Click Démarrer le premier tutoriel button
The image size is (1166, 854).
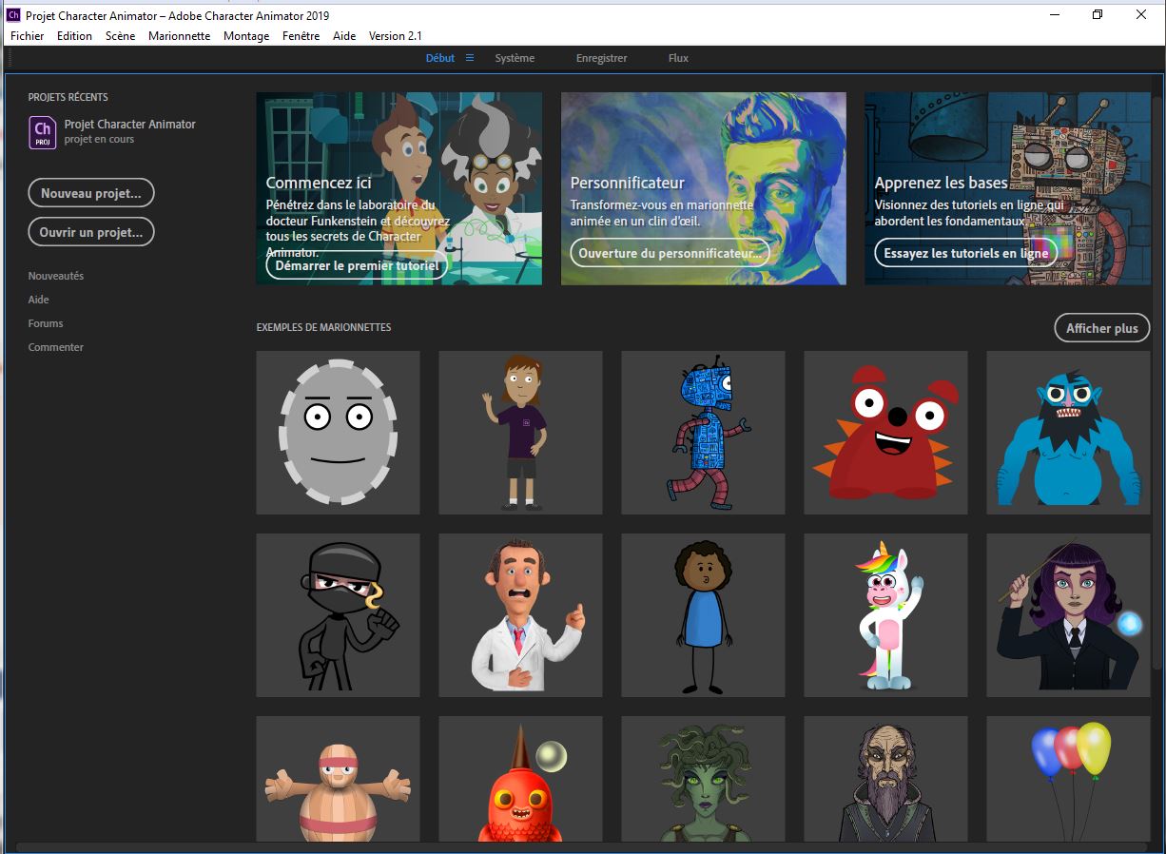point(357,266)
